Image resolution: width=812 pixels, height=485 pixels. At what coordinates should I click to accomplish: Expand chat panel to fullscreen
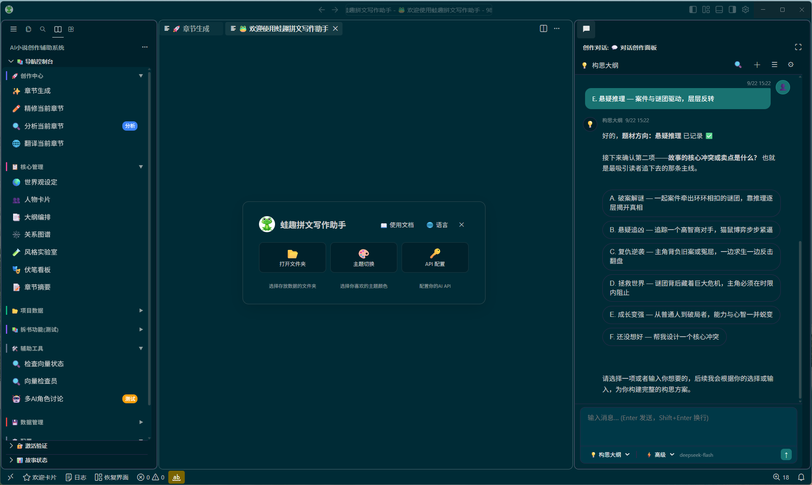click(798, 47)
